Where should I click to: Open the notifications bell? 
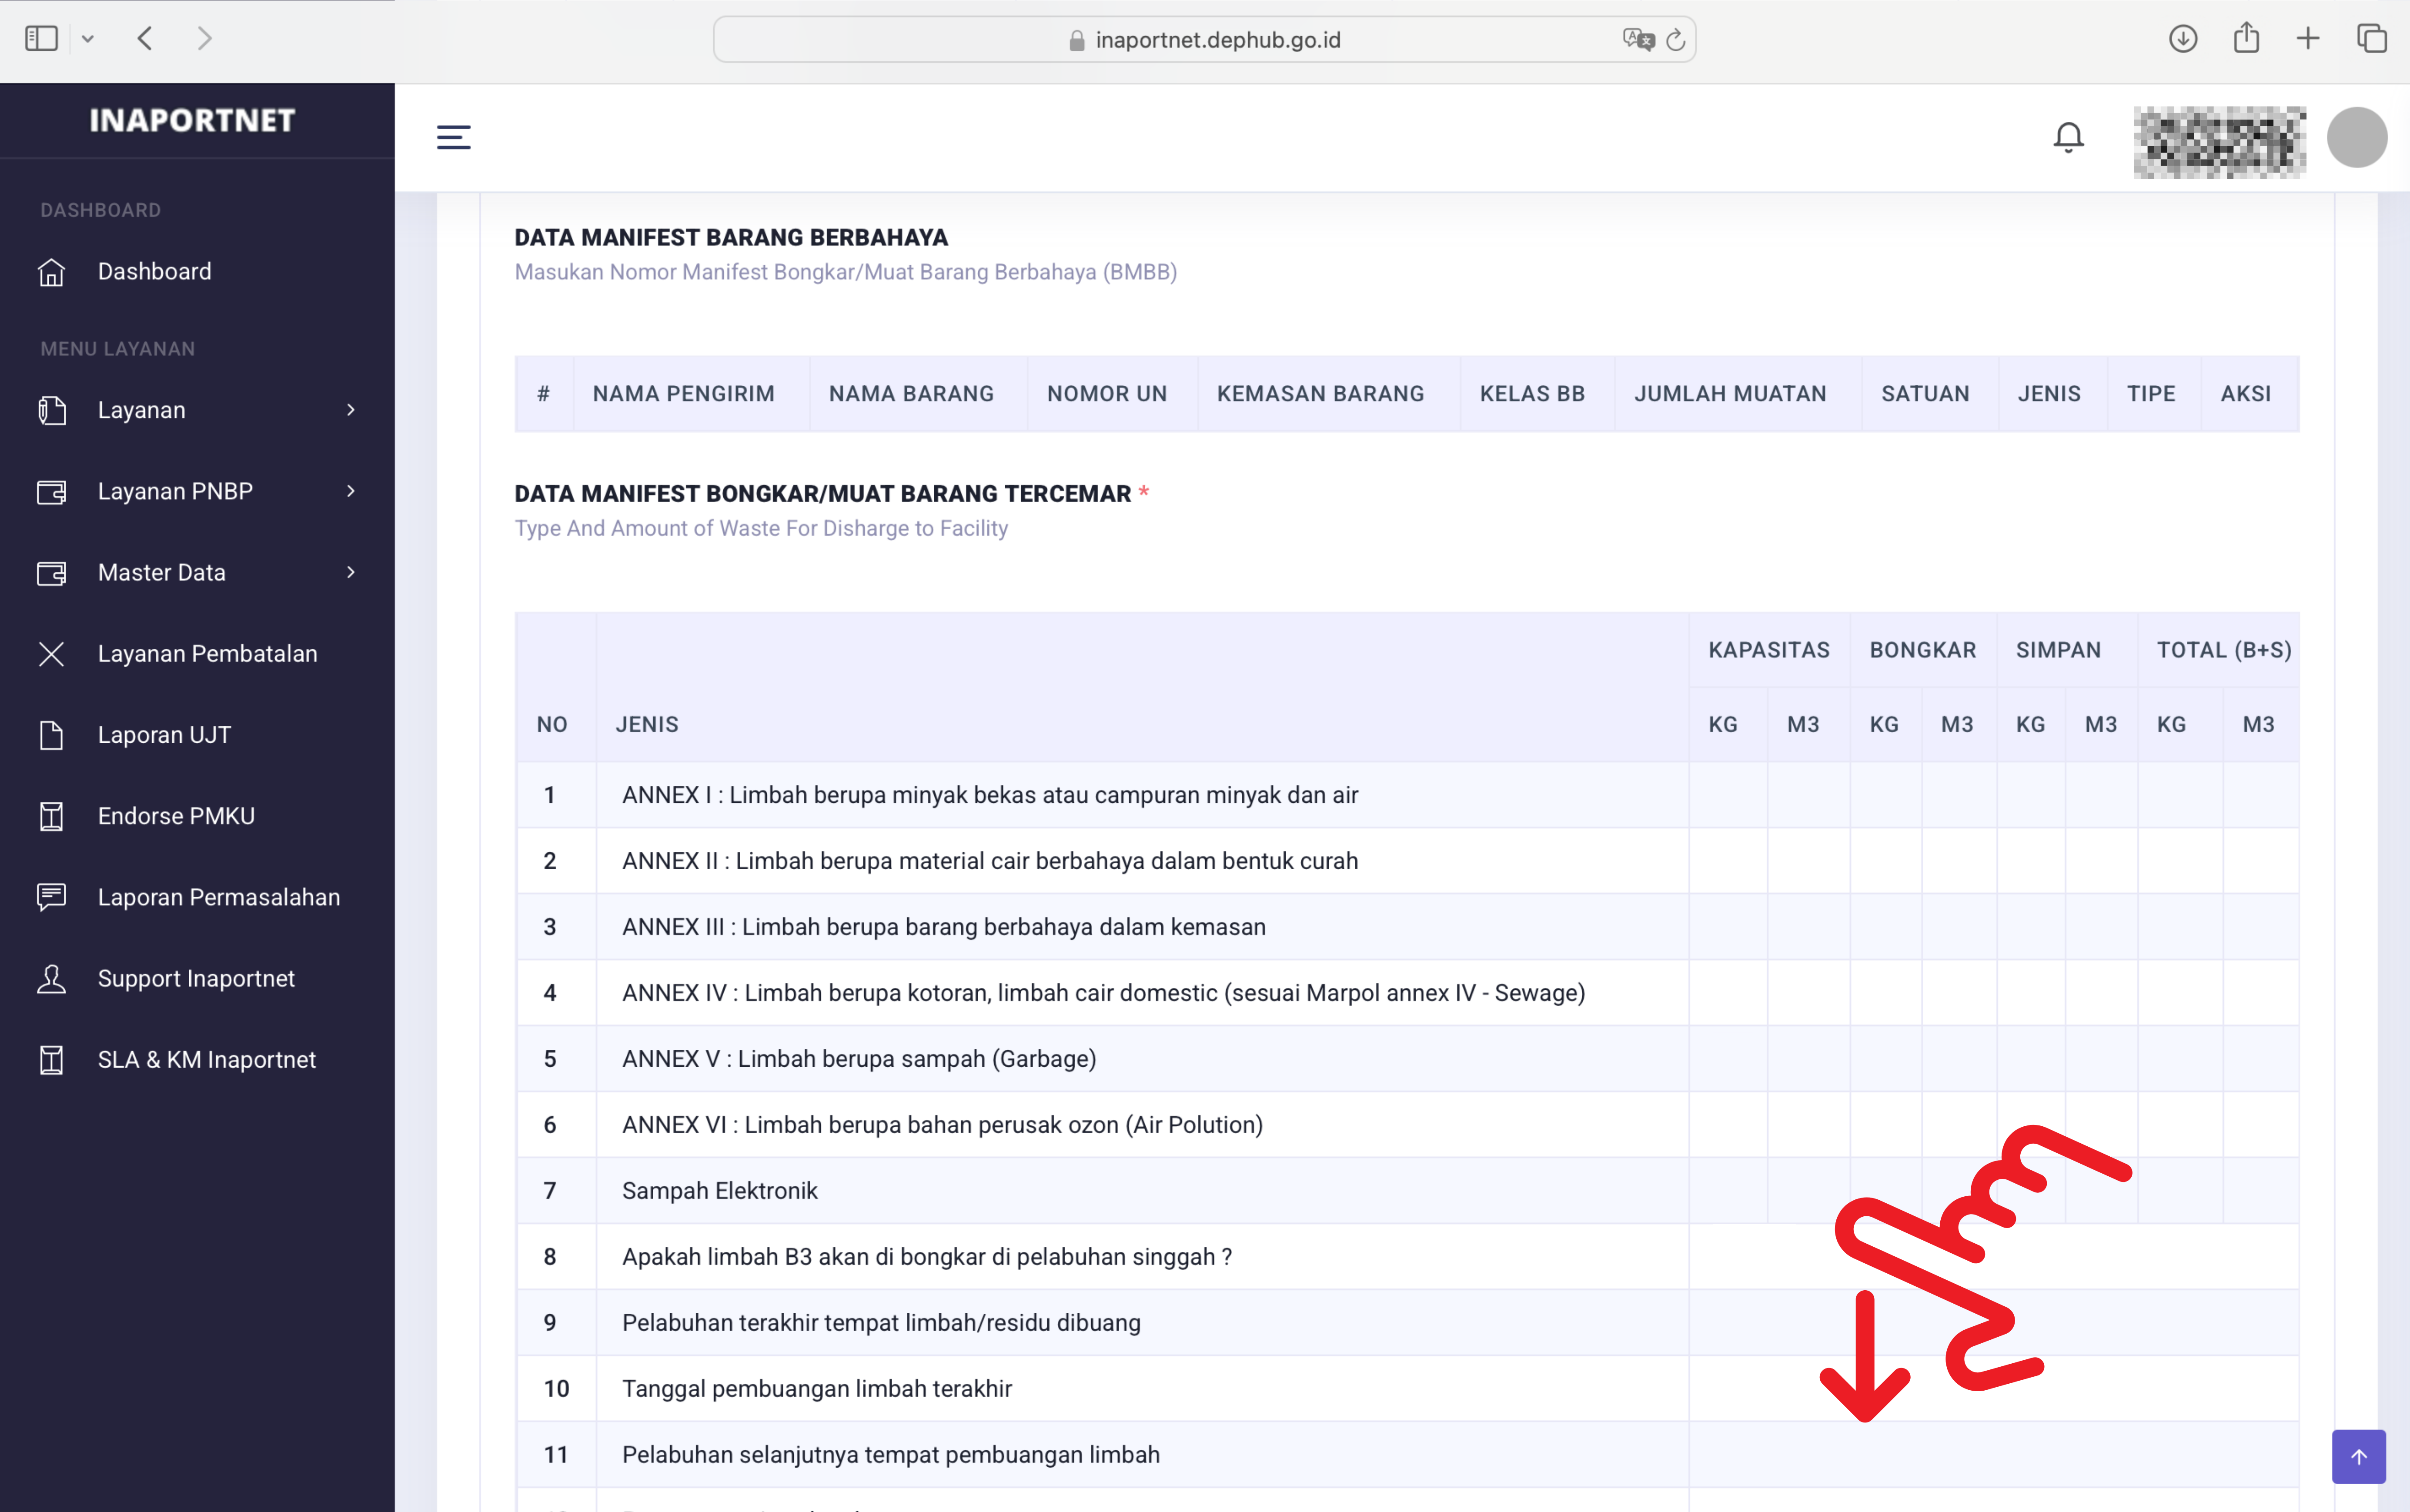click(x=2068, y=137)
